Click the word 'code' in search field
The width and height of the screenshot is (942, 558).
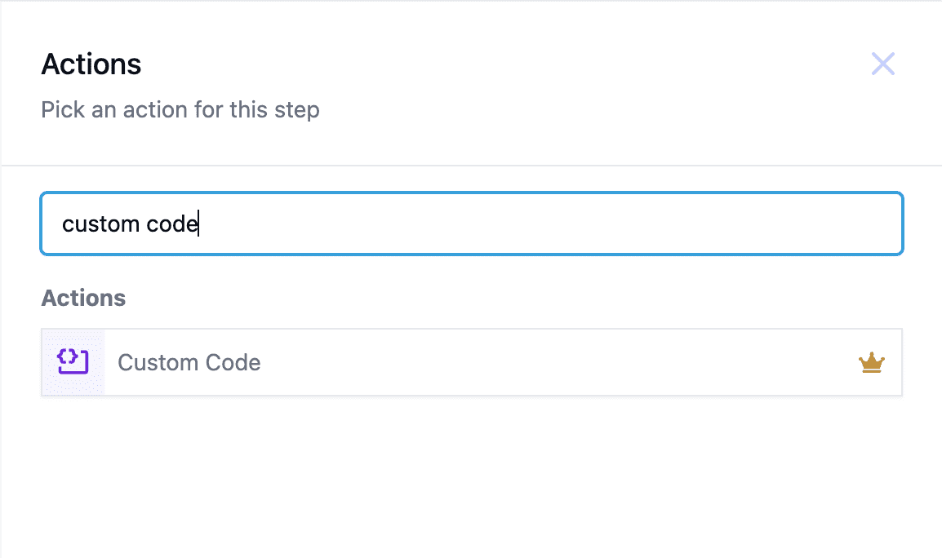click(171, 224)
